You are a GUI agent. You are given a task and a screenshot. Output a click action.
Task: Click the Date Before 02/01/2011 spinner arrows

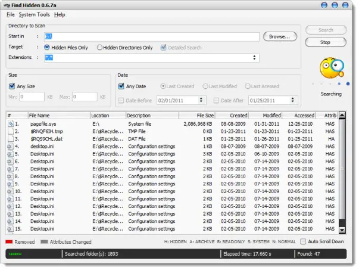click(x=201, y=100)
